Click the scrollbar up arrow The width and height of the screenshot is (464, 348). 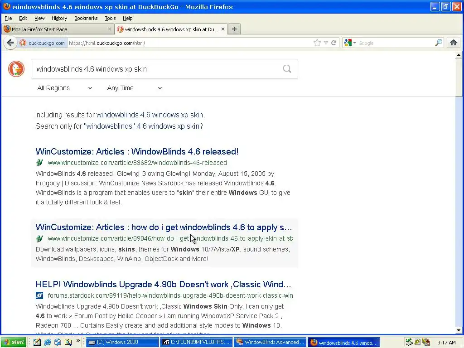459,55
